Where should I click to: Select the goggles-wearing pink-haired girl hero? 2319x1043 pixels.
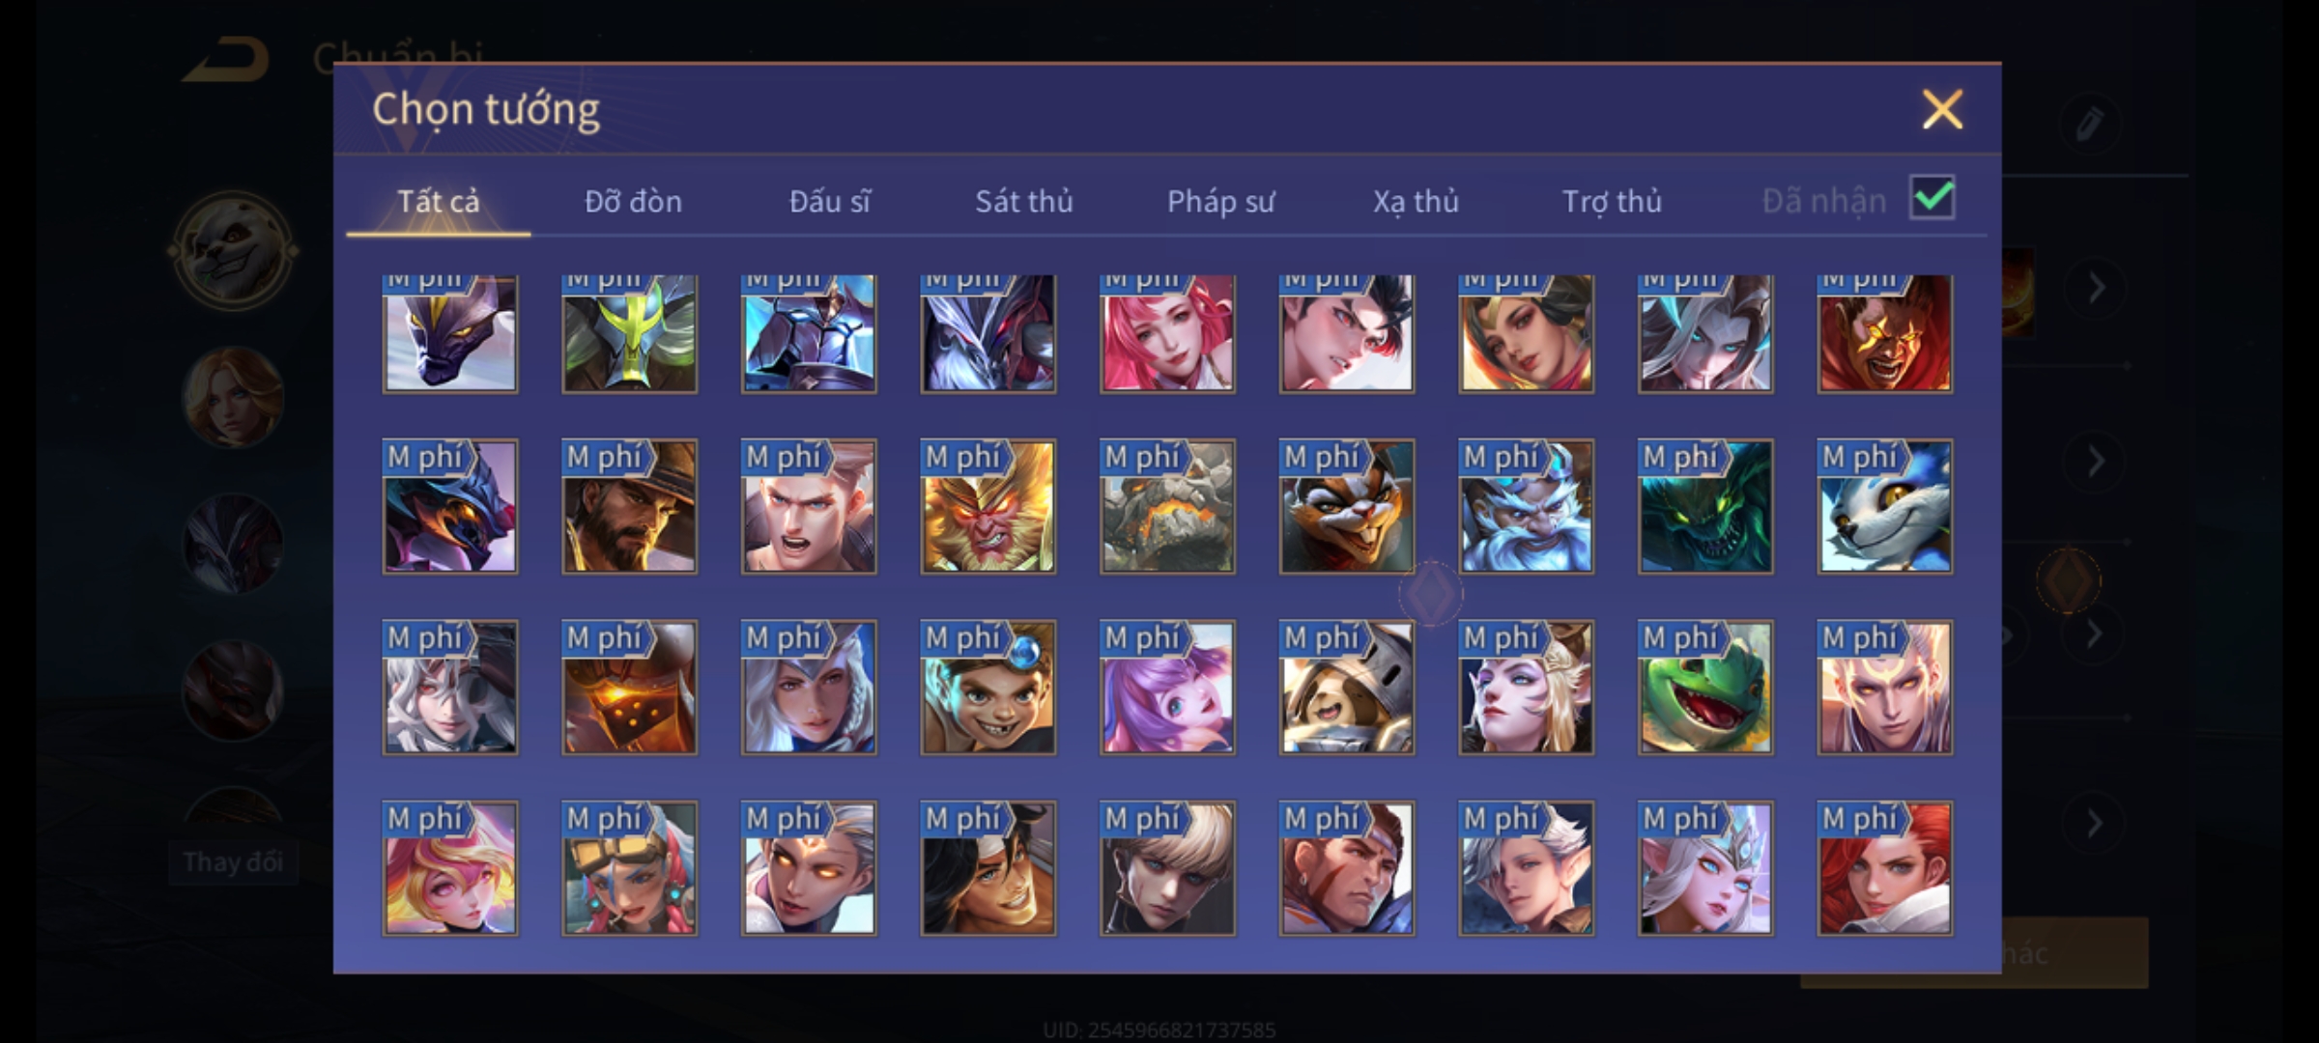[629, 868]
